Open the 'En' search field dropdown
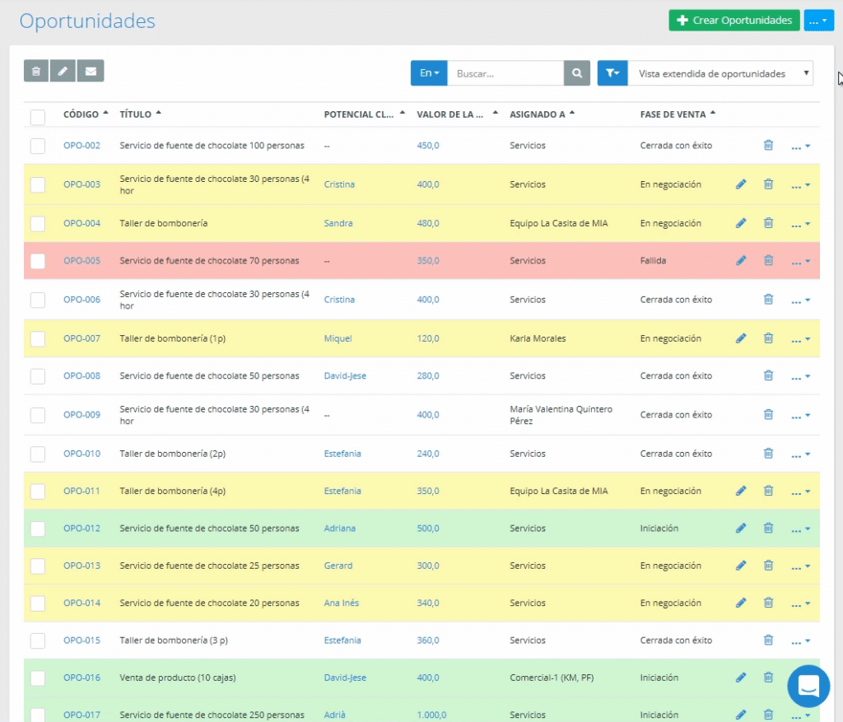Viewport: 843px width, 722px height. coord(429,73)
